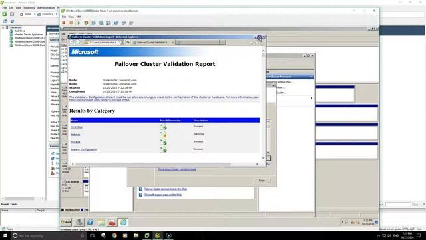The height and width of the screenshot is (240, 426).
Task: Click report horizontal scrollbar right arrow
Action: click(257, 164)
